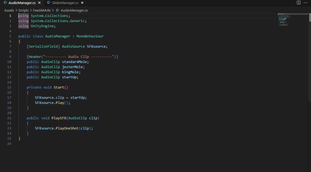Select Assets in the breadcrumb
Image resolution: width=311 pixels, height=172 pixels.
[x=9, y=10]
